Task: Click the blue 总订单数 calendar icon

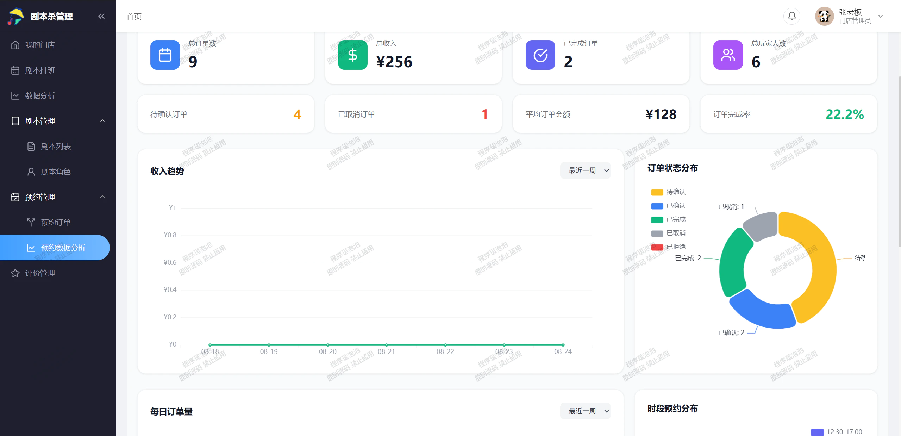Action: coord(165,55)
